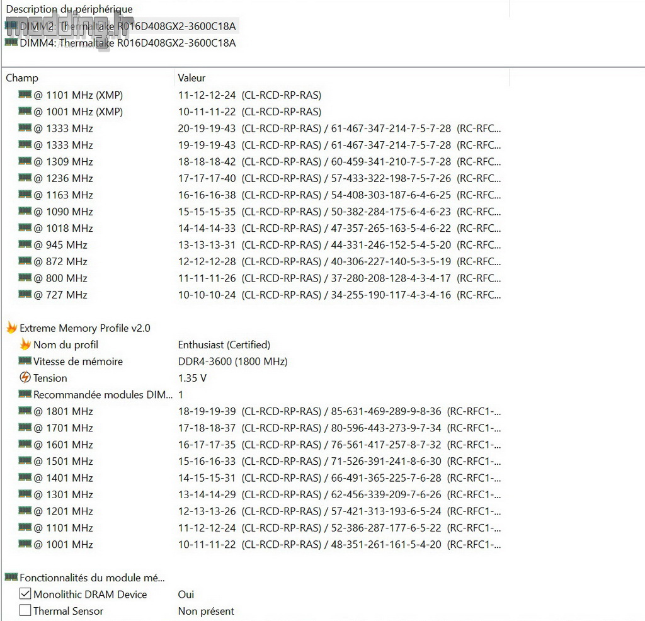
Task: Click the memory icon beside 1090 MHz
Action: [x=25, y=211]
